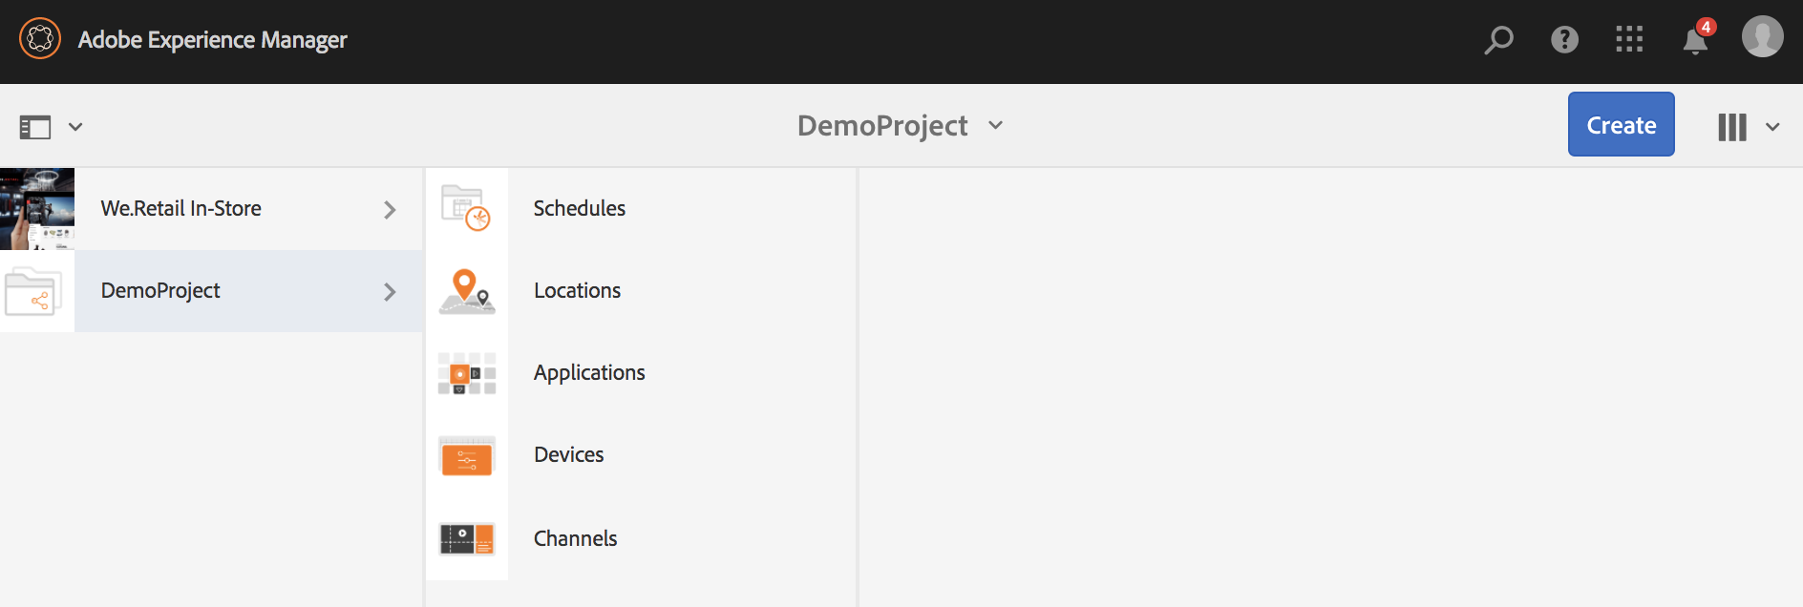The image size is (1803, 607).
Task: Open the solutions grid icon
Action: pos(1629,39)
